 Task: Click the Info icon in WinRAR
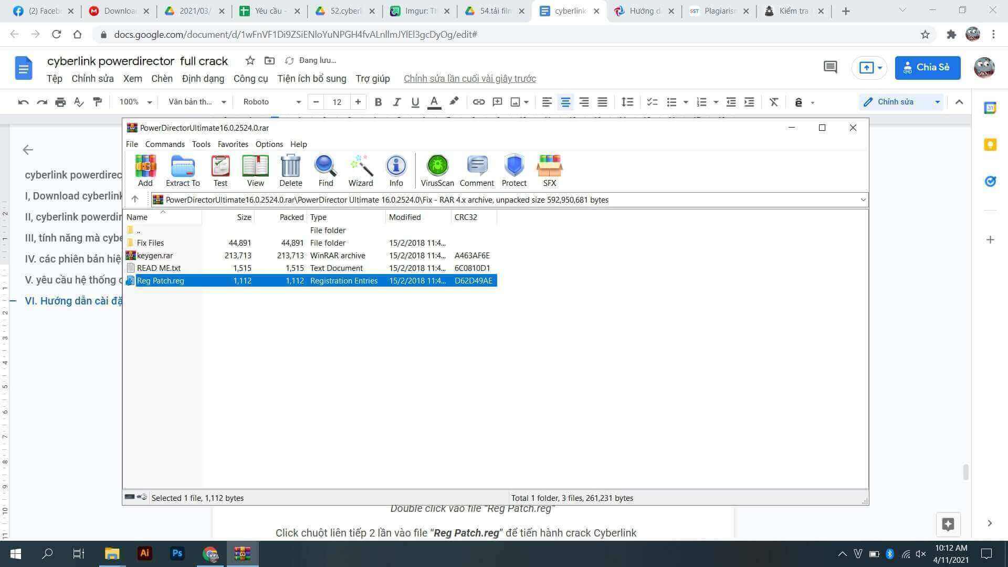(396, 171)
